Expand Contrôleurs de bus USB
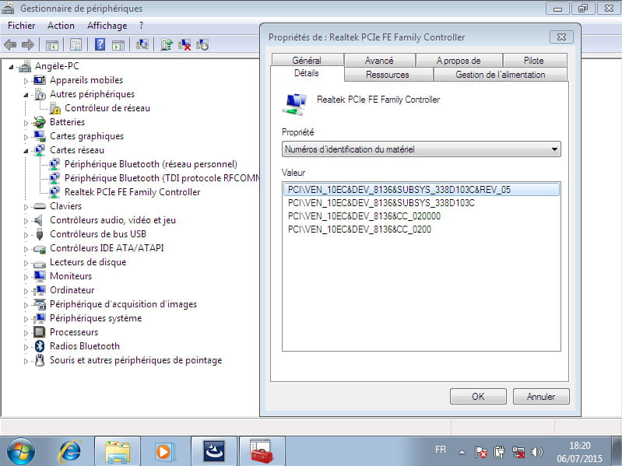This screenshot has width=622, height=466. pos(26,235)
